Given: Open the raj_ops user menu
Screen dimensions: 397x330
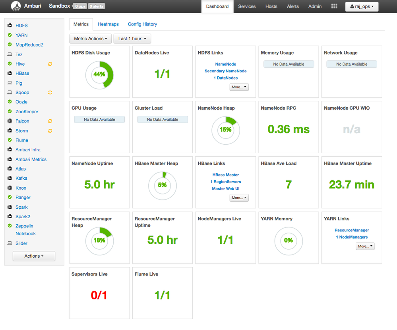Looking at the screenshot, I should pos(362,7).
